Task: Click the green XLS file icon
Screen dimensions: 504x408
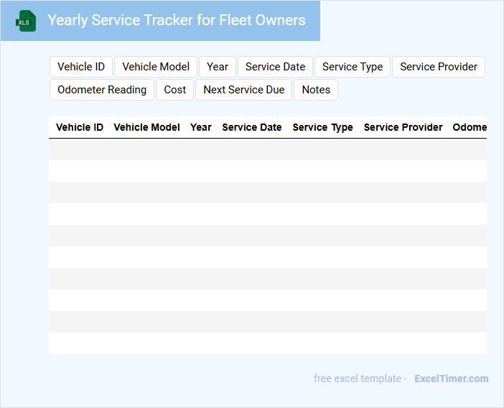Action: pos(26,21)
